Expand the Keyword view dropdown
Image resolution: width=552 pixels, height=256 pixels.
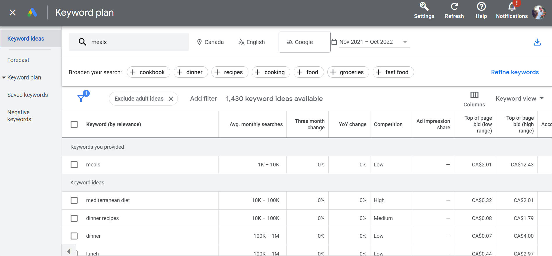(519, 99)
